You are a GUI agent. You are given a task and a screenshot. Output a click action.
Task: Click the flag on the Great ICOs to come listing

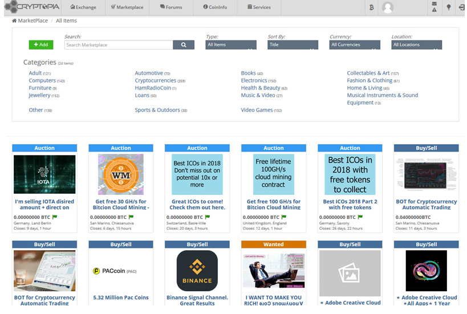point(208,217)
